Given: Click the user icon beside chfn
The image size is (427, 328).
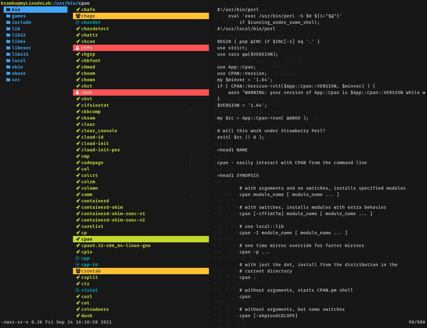Looking at the screenshot, I should tap(78, 48).
